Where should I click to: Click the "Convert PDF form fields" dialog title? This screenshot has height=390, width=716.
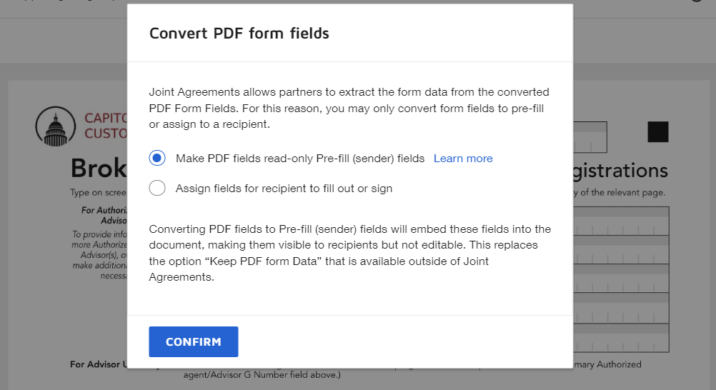click(x=239, y=33)
